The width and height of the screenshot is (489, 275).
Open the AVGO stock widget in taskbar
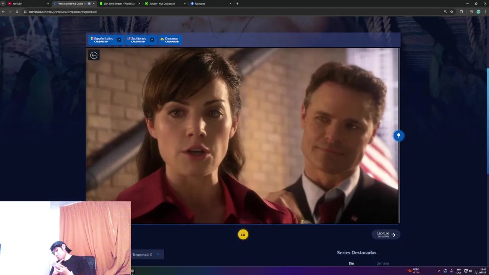pos(414,271)
